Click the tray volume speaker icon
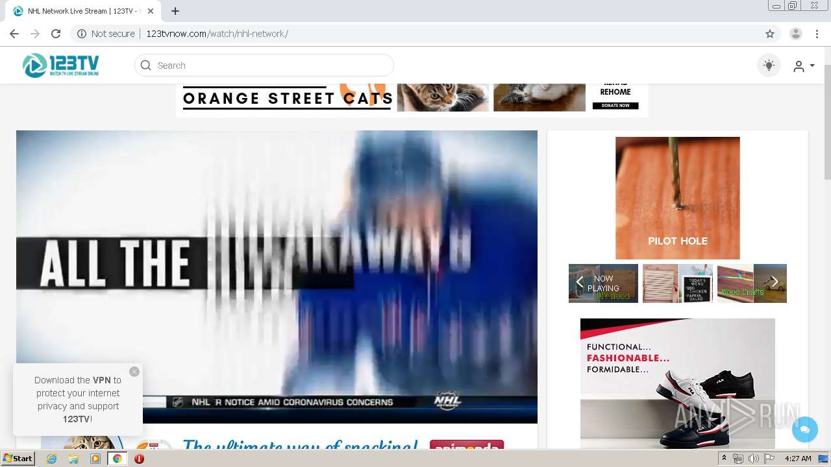 pos(753,459)
